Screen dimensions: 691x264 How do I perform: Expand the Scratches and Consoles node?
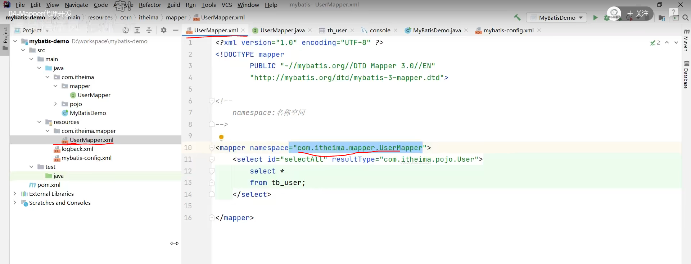click(x=15, y=203)
